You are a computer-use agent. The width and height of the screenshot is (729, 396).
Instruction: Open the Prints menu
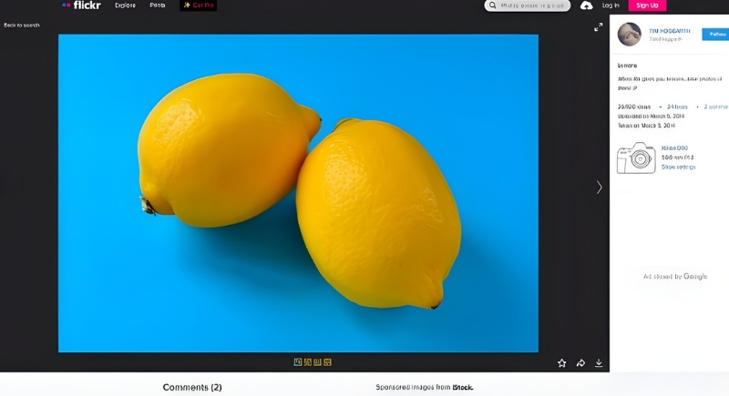tap(158, 5)
